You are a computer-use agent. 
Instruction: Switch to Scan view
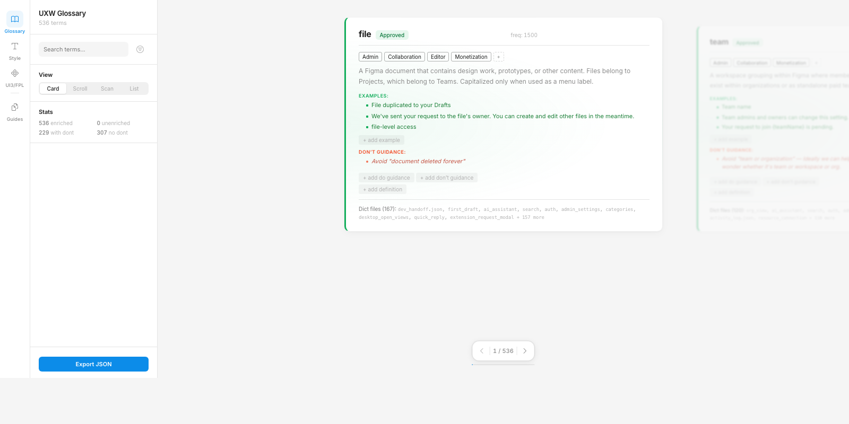[x=107, y=89]
